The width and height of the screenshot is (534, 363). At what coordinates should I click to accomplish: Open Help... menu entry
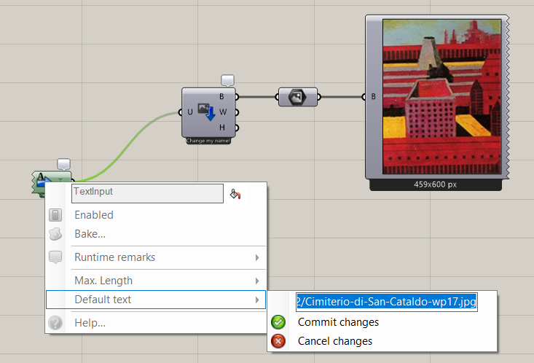click(x=90, y=323)
